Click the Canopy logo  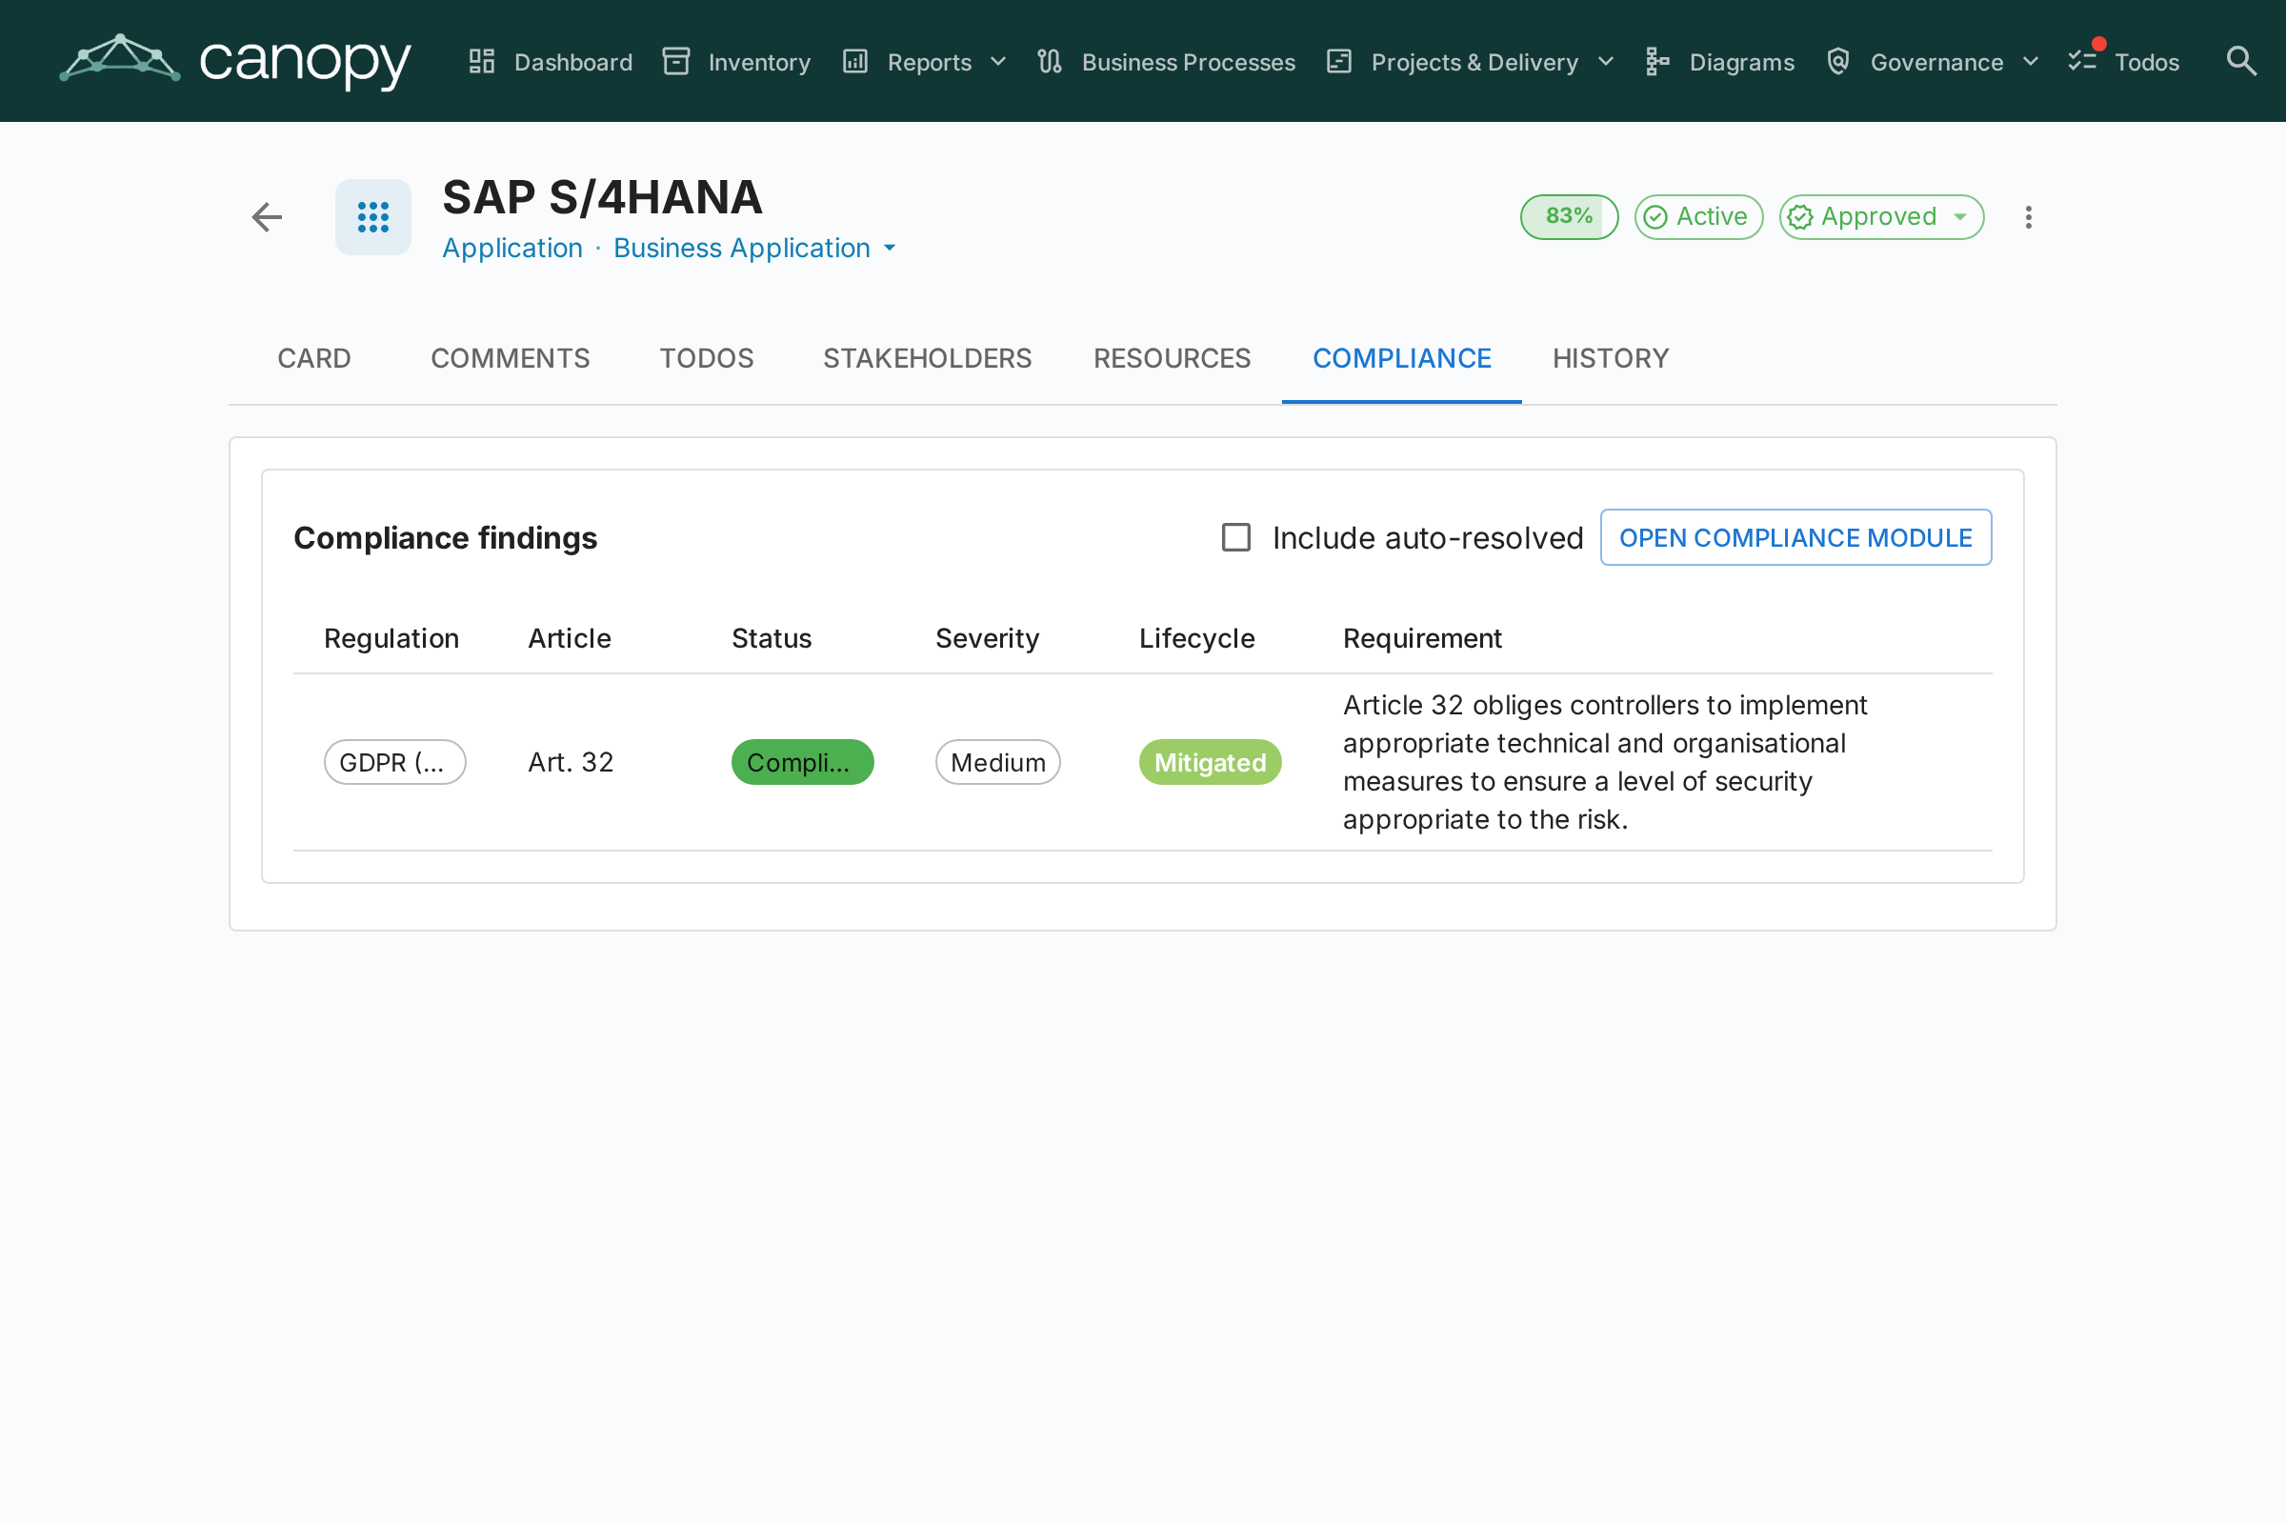click(x=235, y=61)
